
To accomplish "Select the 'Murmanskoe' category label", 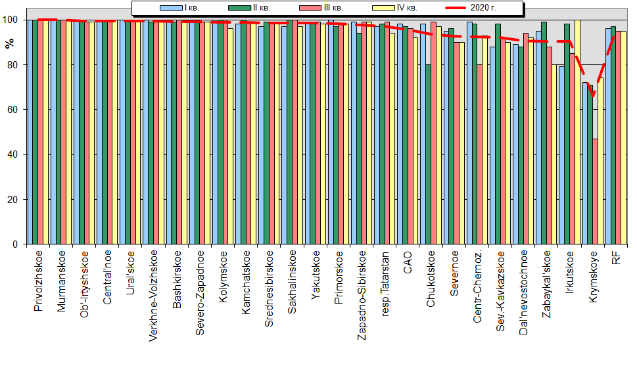I will click(x=61, y=281).
